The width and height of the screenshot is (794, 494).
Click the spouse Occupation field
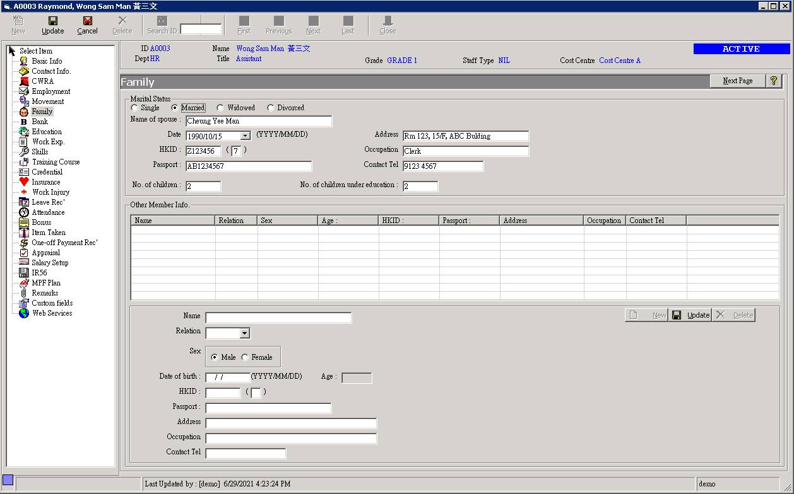[466, 151]
